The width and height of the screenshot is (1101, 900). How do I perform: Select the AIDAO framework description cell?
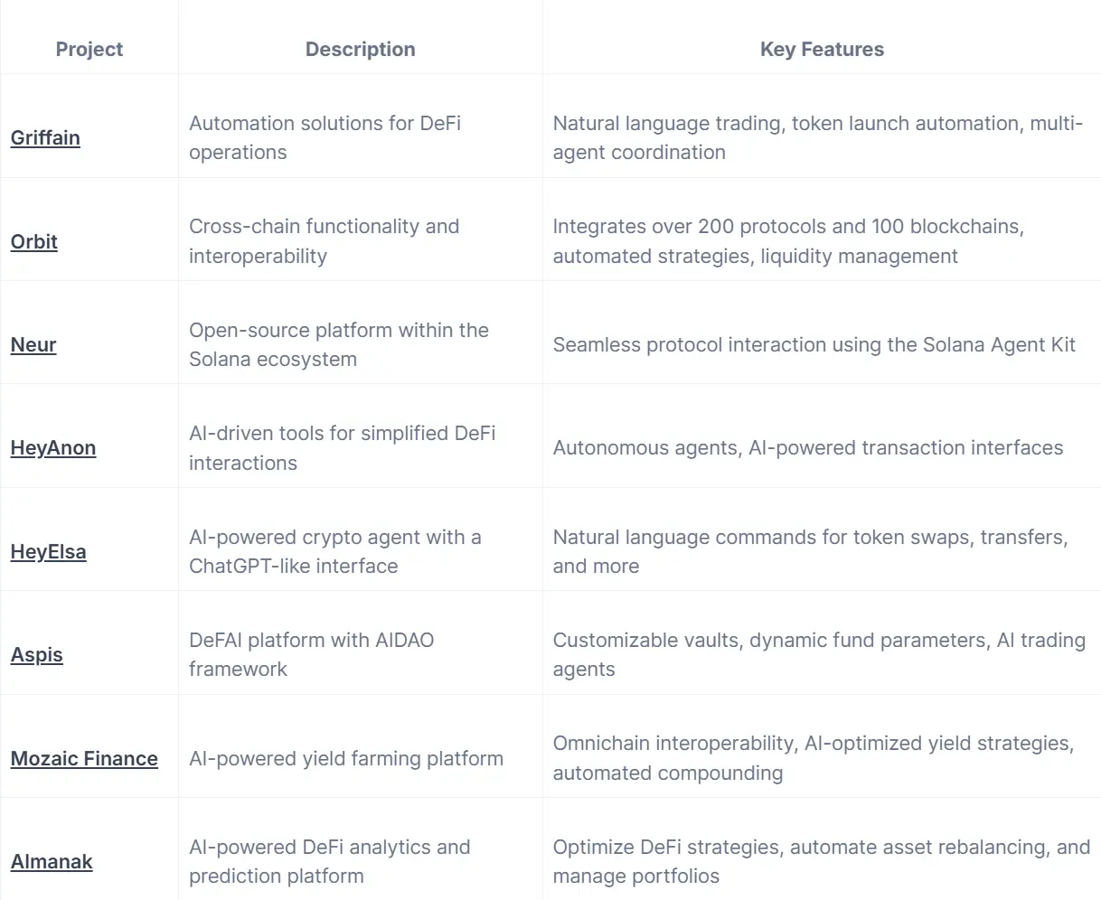(x=312, y=654)
